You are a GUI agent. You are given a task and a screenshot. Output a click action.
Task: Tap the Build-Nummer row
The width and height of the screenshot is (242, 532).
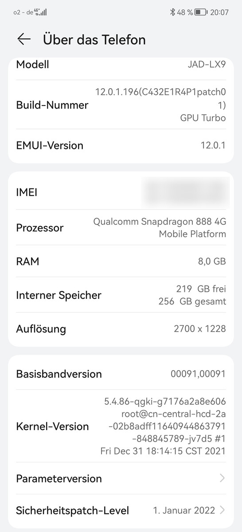(x=121, y=105)
